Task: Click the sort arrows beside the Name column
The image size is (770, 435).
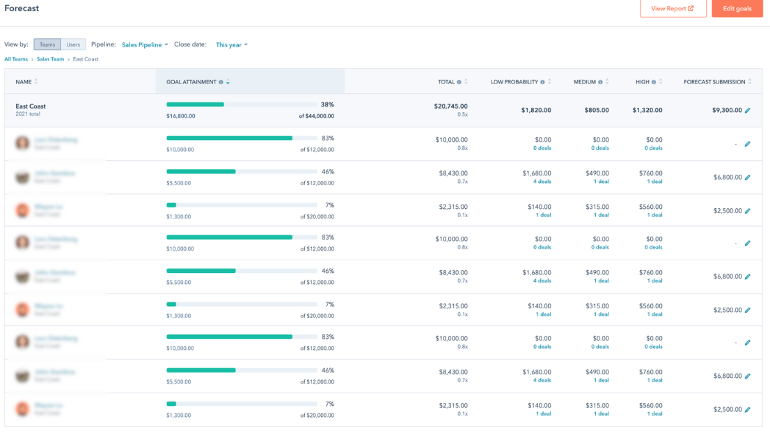Action: coord(36,82)
